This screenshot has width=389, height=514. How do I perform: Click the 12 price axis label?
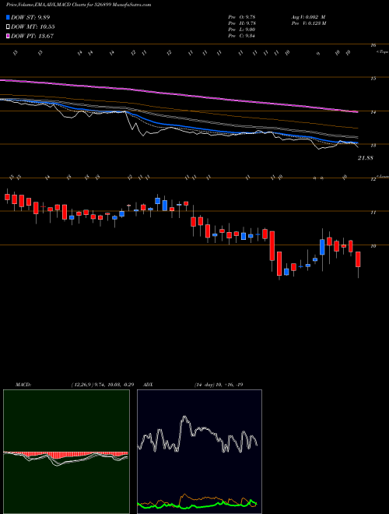point(373,179)
